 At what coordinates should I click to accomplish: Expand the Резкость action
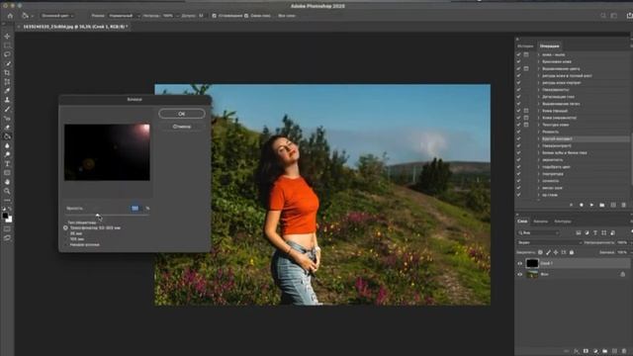(x=538, y=132)
